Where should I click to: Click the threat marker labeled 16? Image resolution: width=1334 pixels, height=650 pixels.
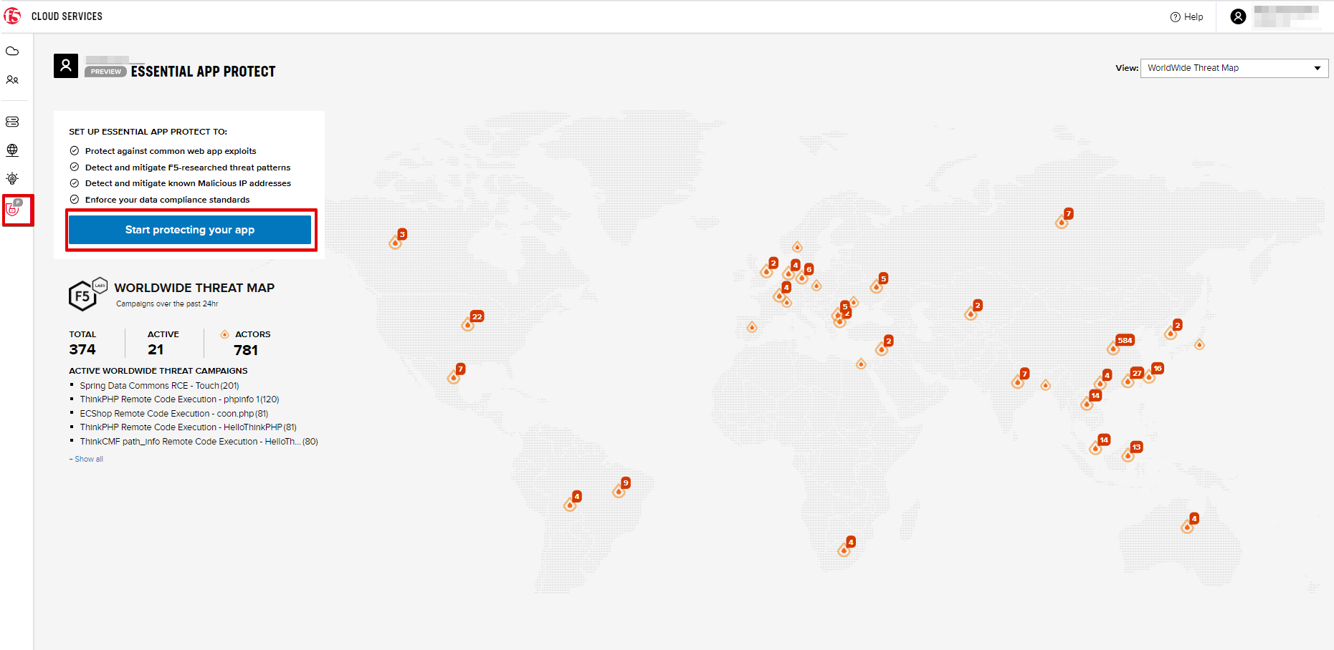click(1153, 373)
